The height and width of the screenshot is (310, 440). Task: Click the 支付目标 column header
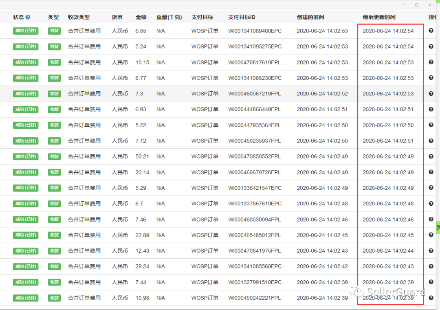pyautogui.click(x=202, y=17)
